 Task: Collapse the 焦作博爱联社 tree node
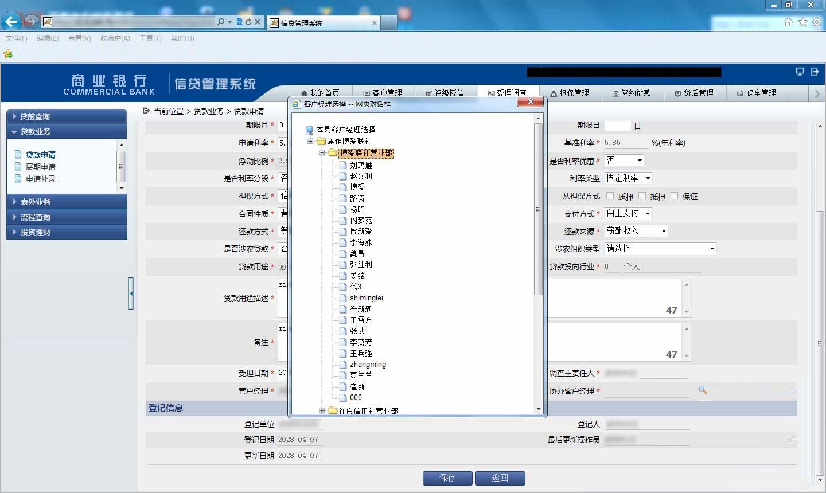310,141
